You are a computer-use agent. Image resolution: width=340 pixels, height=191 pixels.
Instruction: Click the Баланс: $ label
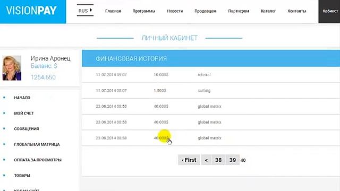(x=44, y=66)
